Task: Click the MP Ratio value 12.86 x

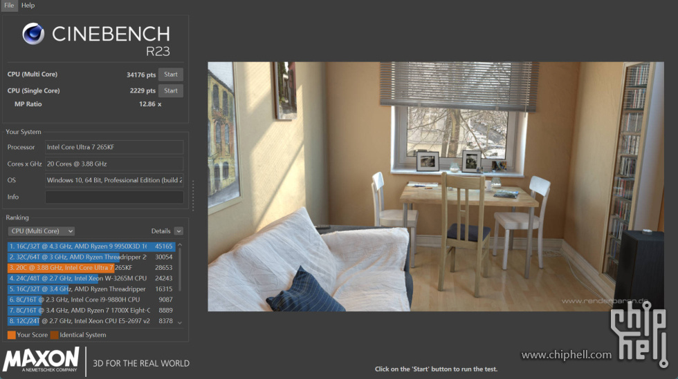Action: 150,104
